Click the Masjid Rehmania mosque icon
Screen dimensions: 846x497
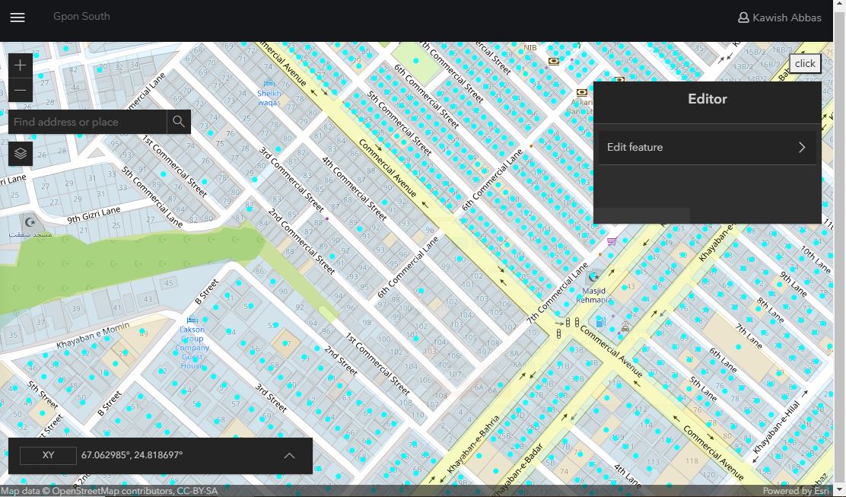pyautogui.click(x=594, y=277)
